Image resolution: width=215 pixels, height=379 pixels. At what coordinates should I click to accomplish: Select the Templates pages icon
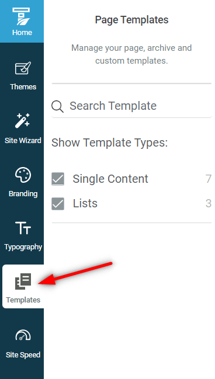(23, 281)
